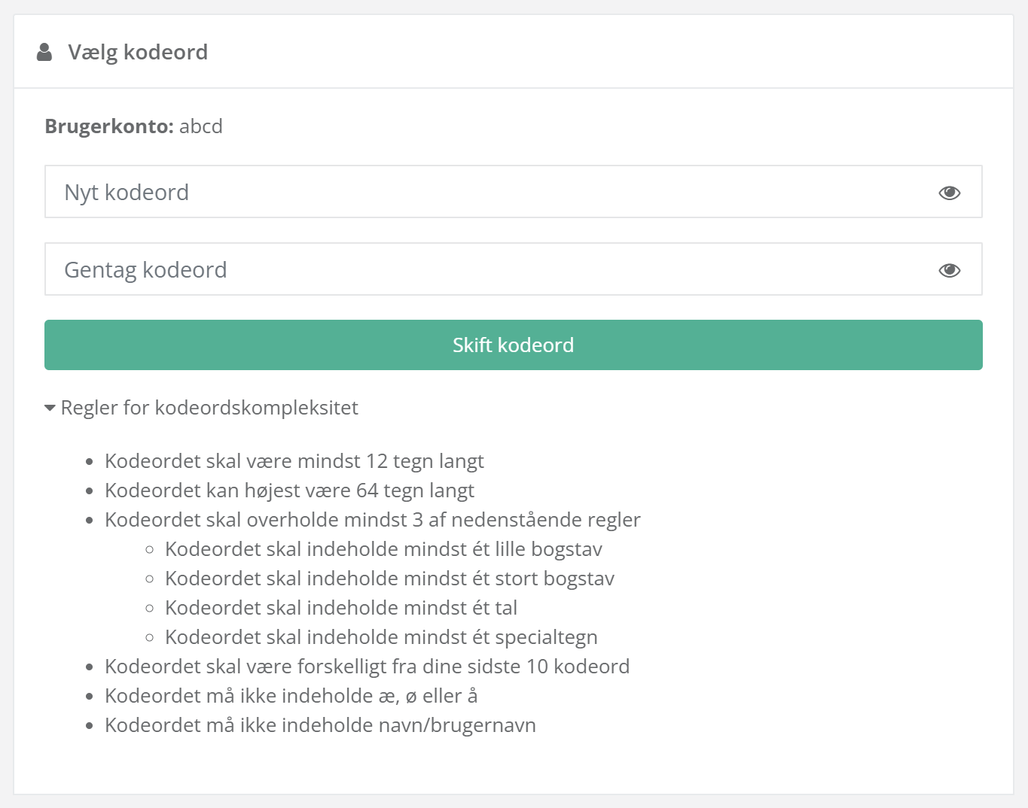The image size is (1028, 808).
Task: Select the ét lille bogstav sub-rule
Action: 383,549
